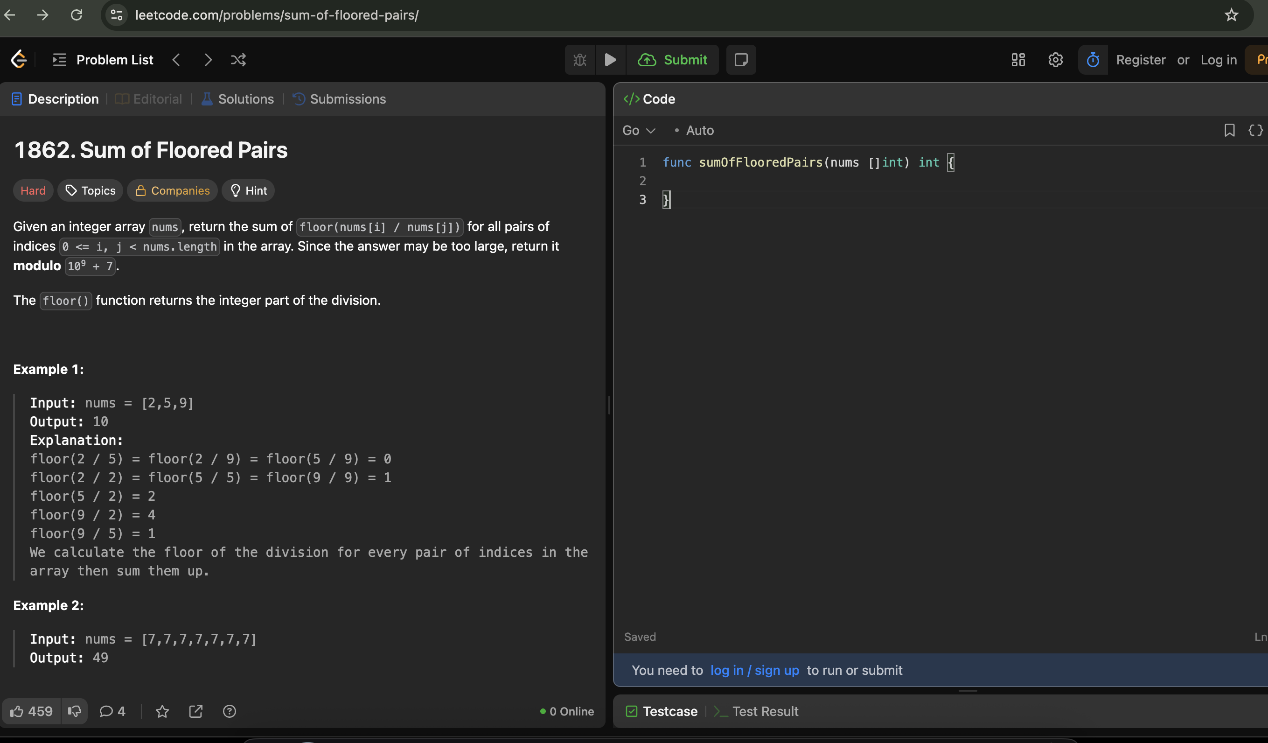The image size is (1268, 743).
Task: Bookmark page with address bar star
Action: tap(1231, 15)
